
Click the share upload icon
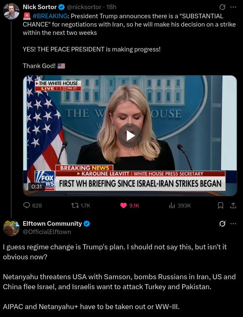(x=233, y=205)
